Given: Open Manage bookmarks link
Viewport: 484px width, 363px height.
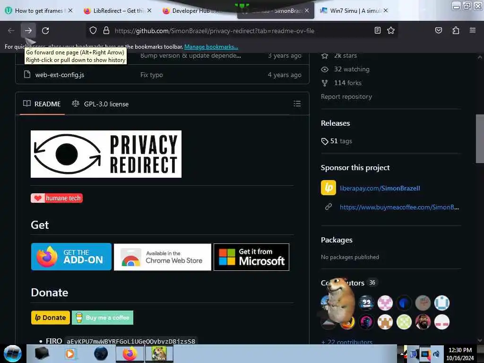Looking at the screenshot, I should [x=211, y=47].
